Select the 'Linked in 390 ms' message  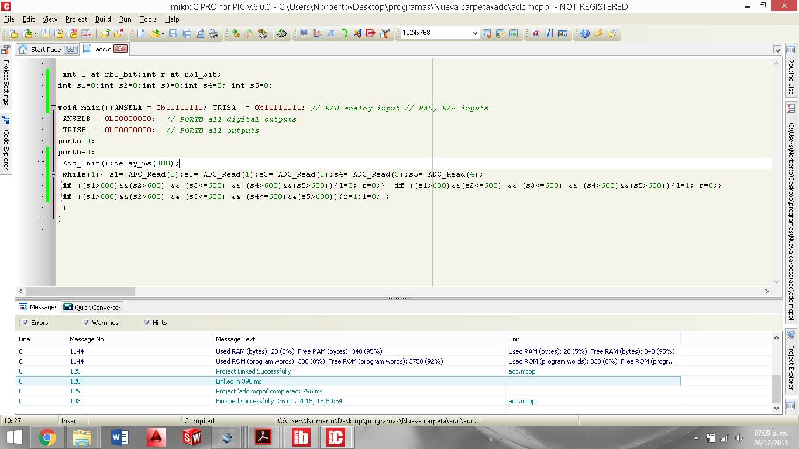[348, 381]
